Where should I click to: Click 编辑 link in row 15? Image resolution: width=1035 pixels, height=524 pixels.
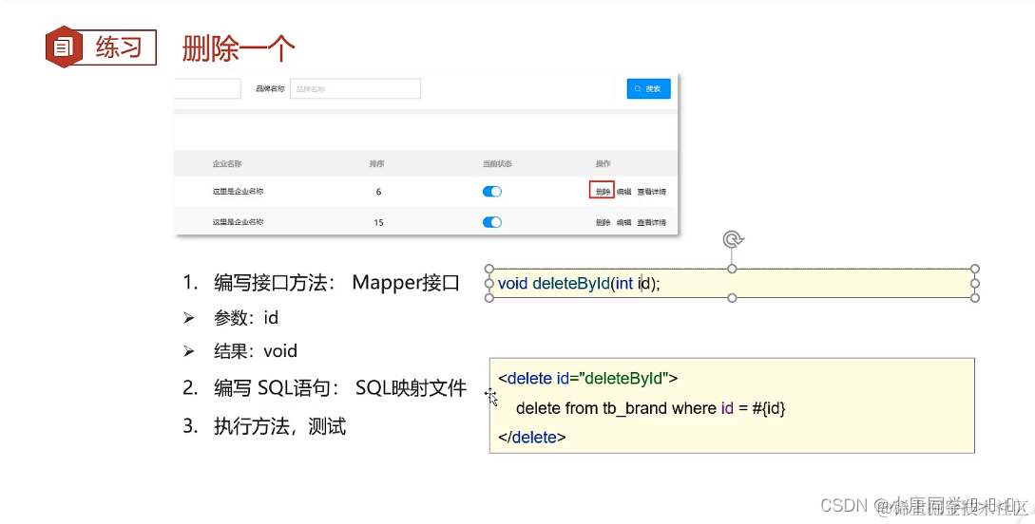click(x=623, y=223)
